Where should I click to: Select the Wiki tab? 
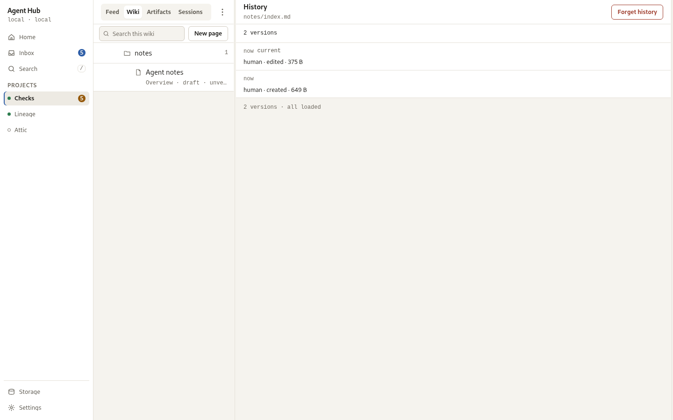(133, 12)
